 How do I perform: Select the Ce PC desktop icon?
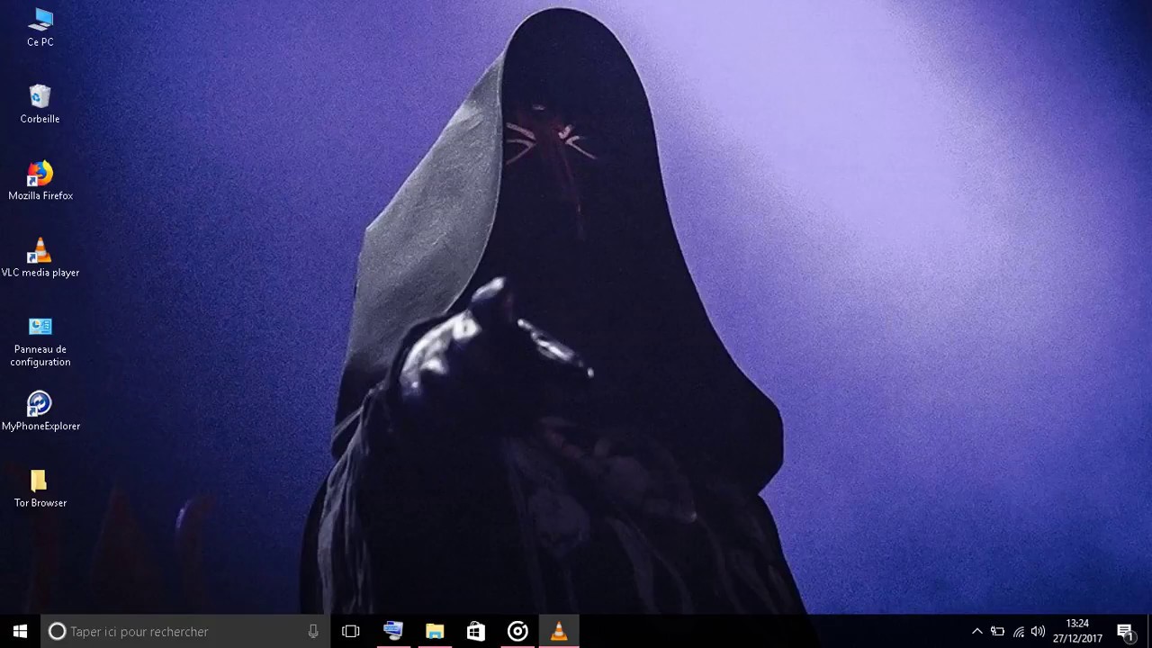coord(40,27)
